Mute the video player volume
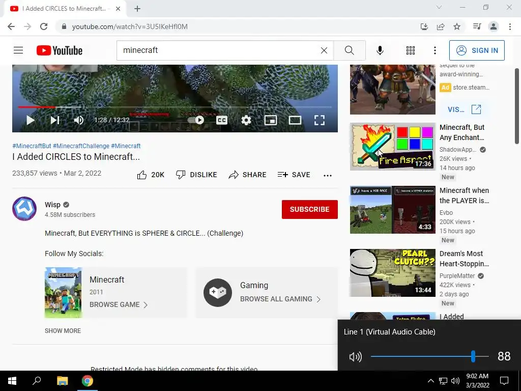The height and width of the screenshot is (391, 521). point(79,120)
